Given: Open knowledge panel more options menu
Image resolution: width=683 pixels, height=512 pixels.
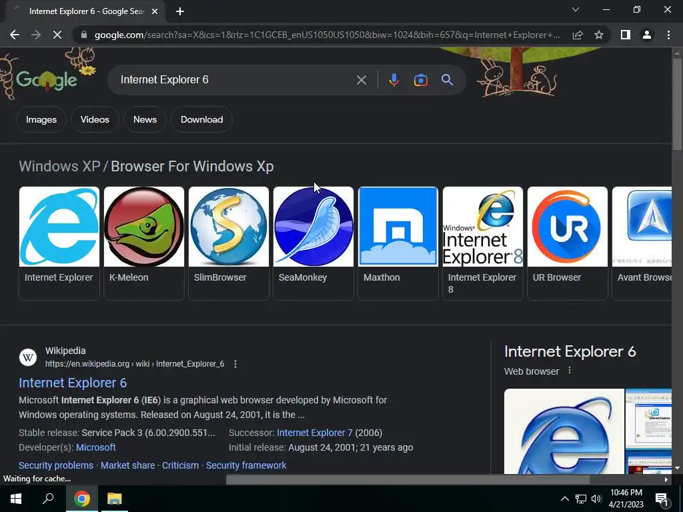Looking at the screenshot, I should (570, 371).
